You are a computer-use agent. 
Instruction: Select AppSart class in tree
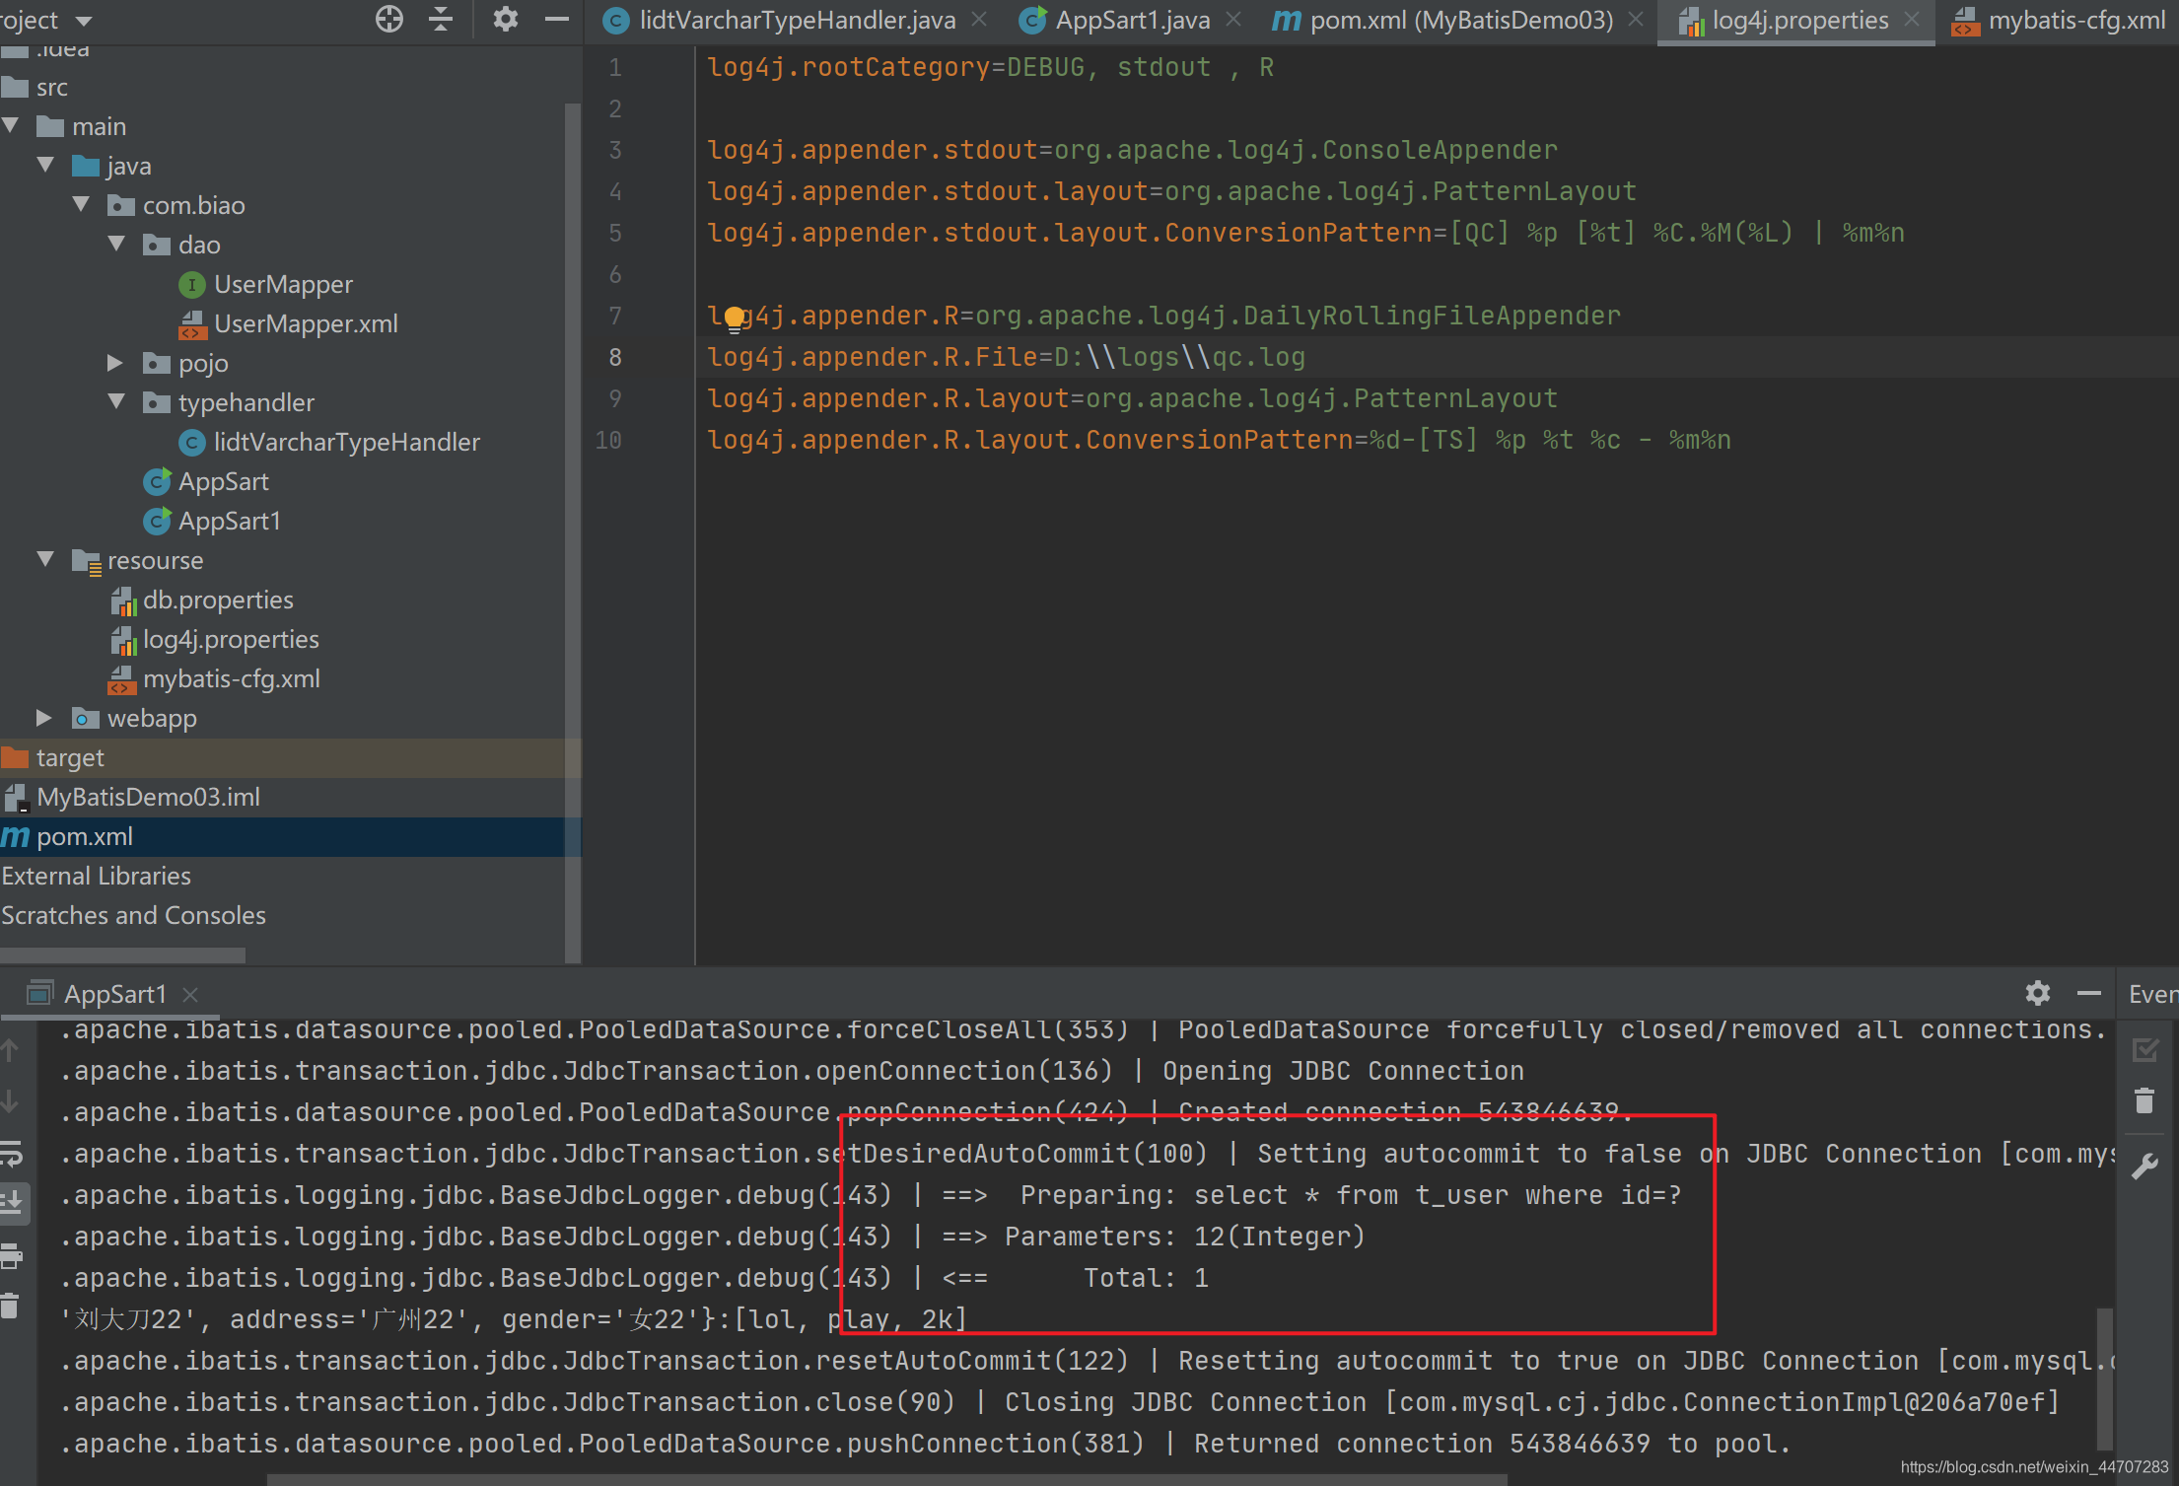pos(206,481)
